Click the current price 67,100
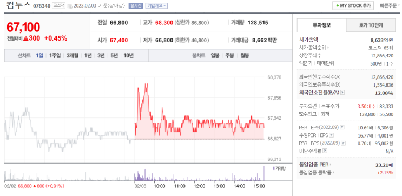The height and width of the screenshot is (196, 402). click(23, 27)
